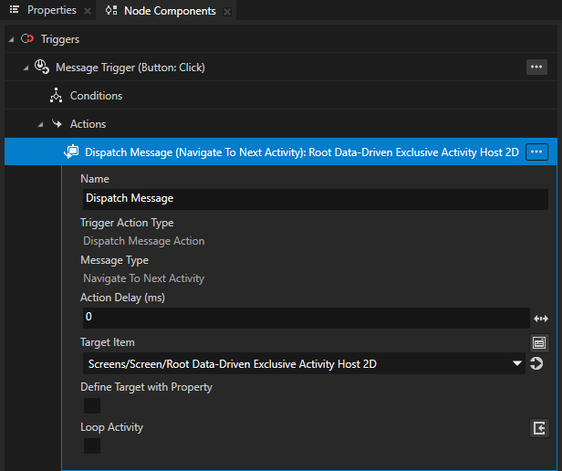Click the Trigger Action Type label

(x=127, y=223)
